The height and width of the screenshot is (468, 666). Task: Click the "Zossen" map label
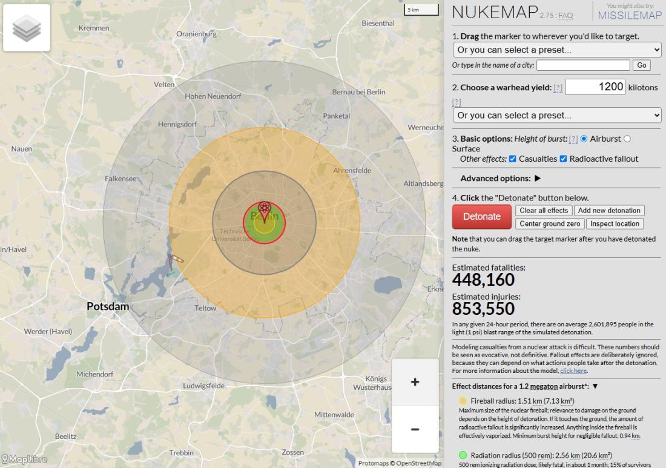click(x=293, y=452)
